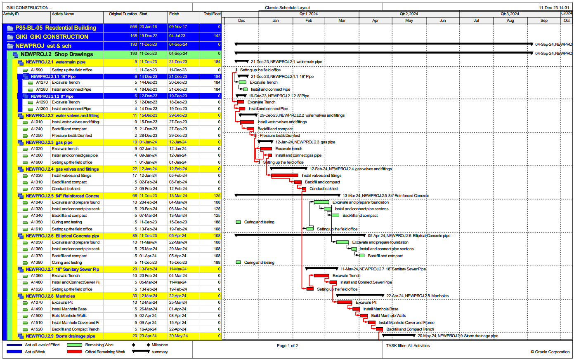Click WBS icon beside NEWPROJ.2 Shop Drawings
574x359 pixels.
(x=15, y=54)
